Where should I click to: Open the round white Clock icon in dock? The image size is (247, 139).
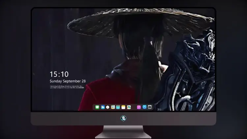pyautogui.click(x=108, y=107)
